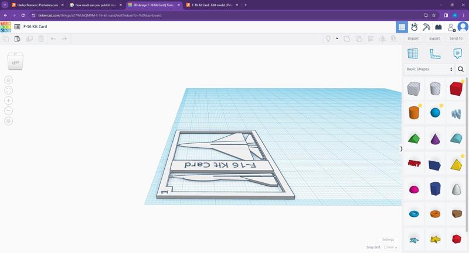Select the Workplane tool
The width and height of the screenshot is (469, 253).
[413, 54]
